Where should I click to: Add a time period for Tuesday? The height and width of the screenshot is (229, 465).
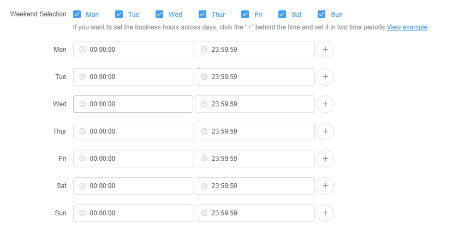coord(325,77)
